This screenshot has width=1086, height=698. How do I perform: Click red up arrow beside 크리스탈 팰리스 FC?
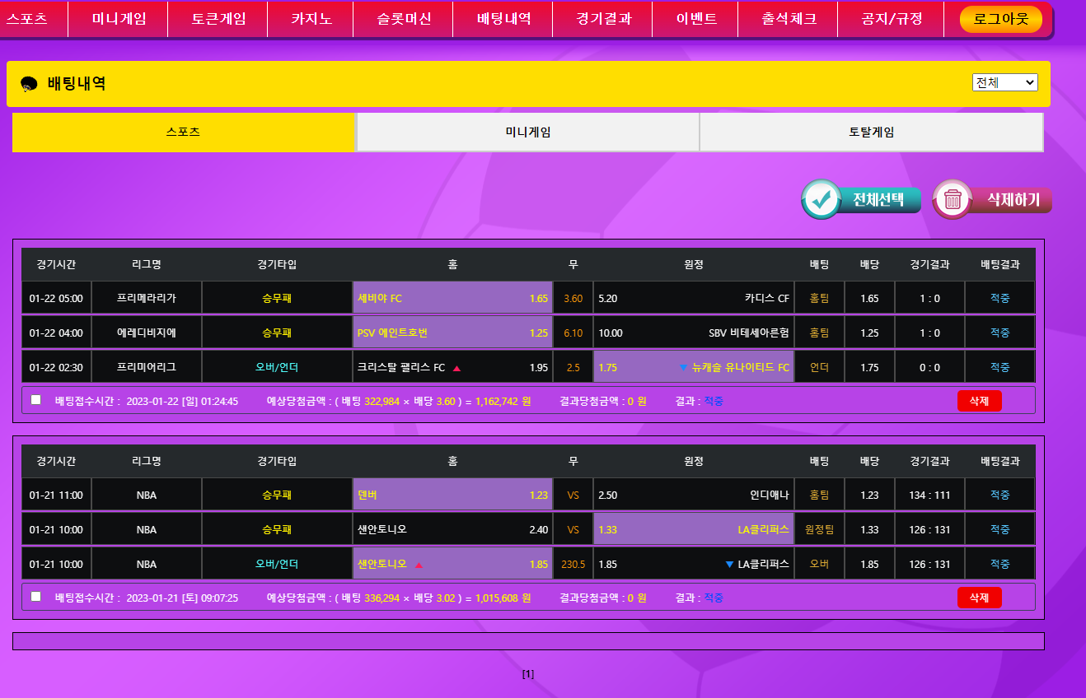(456, 368)
